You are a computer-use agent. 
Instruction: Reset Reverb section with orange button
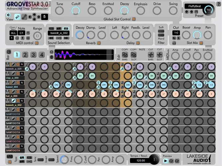pos(99,43)
